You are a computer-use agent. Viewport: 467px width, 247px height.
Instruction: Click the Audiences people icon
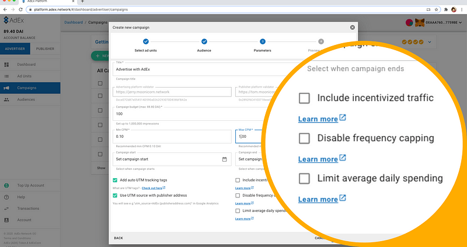pos(6,99)
